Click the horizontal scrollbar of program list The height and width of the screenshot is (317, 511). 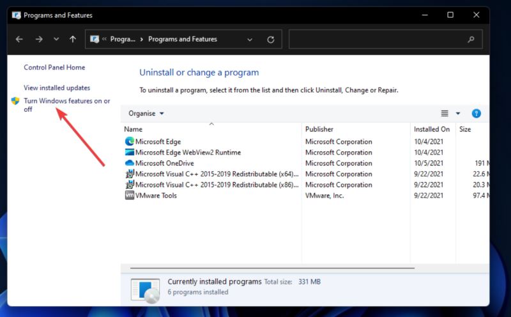(273, 268)
